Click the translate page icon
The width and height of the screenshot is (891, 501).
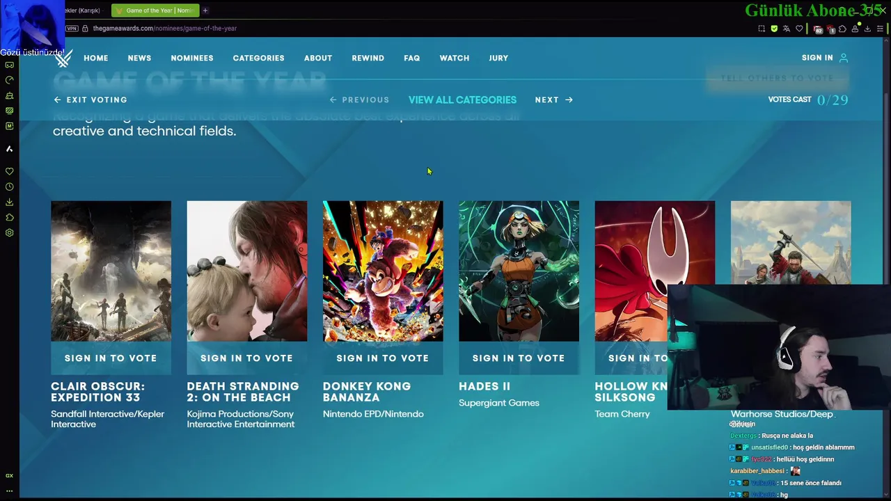point(787,29)
